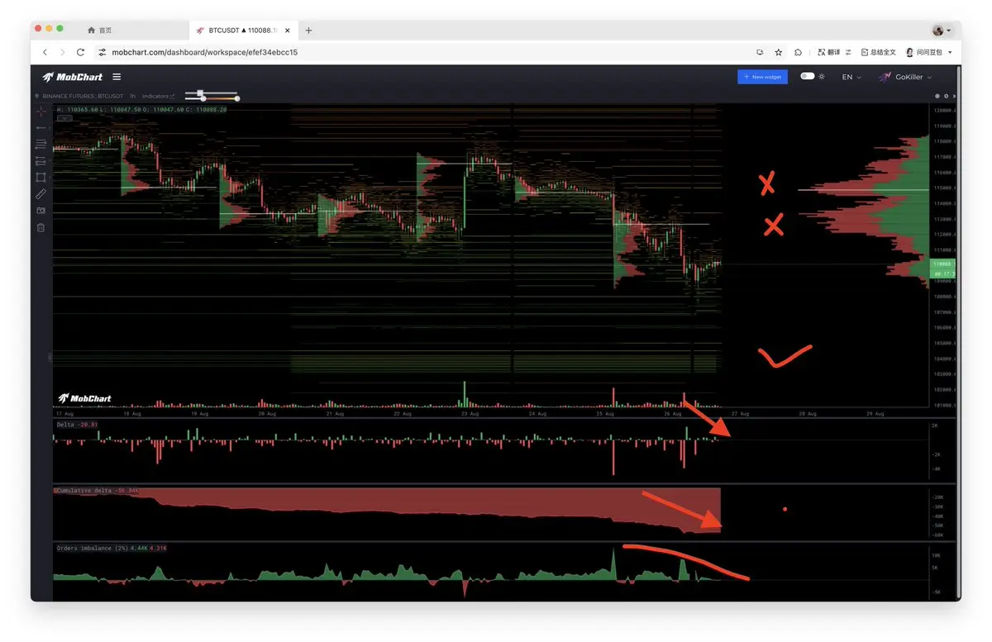The image size is (992, 642).
Task: Click the trash icon to delete drawings
Action: pos(41,227)
